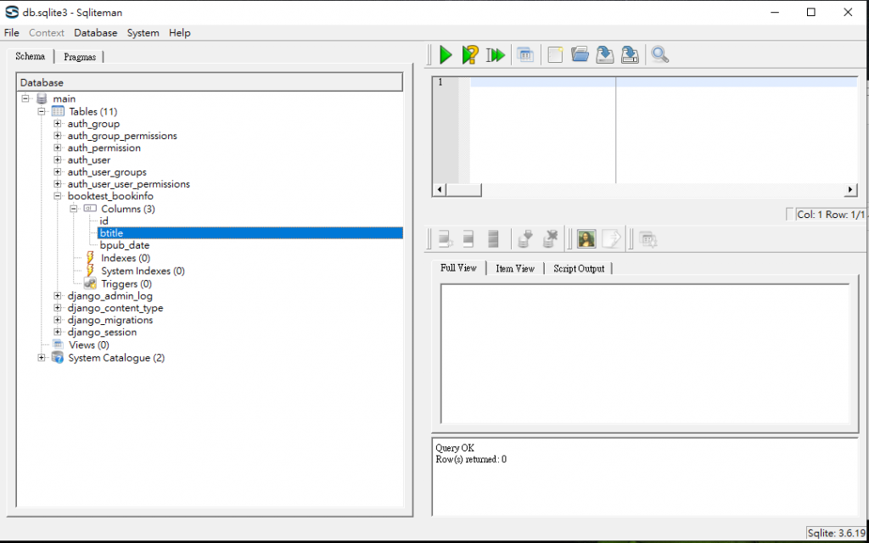This screenshot has height=543, width=869.
Task: Click the gear icon beside Triggers (0)
Action: [x=90, y=283]
